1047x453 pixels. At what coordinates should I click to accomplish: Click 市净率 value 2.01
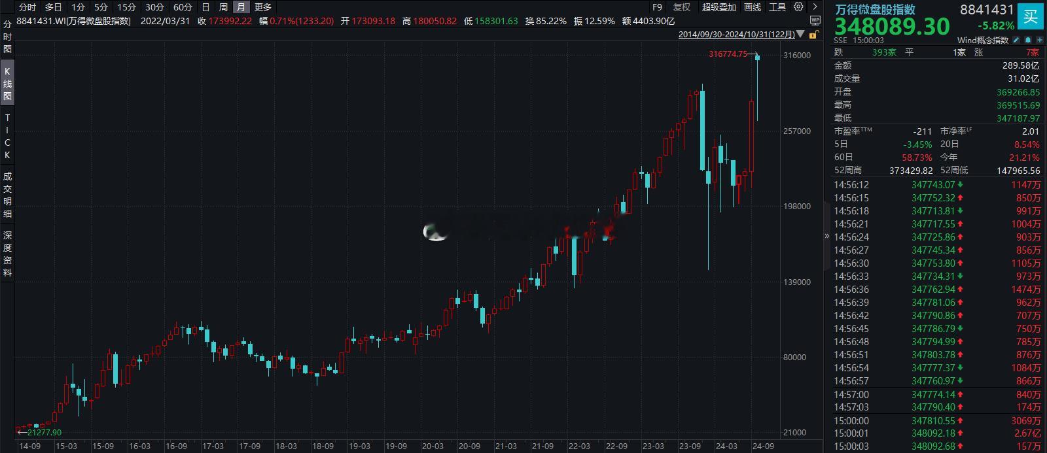pos(1031,131)
